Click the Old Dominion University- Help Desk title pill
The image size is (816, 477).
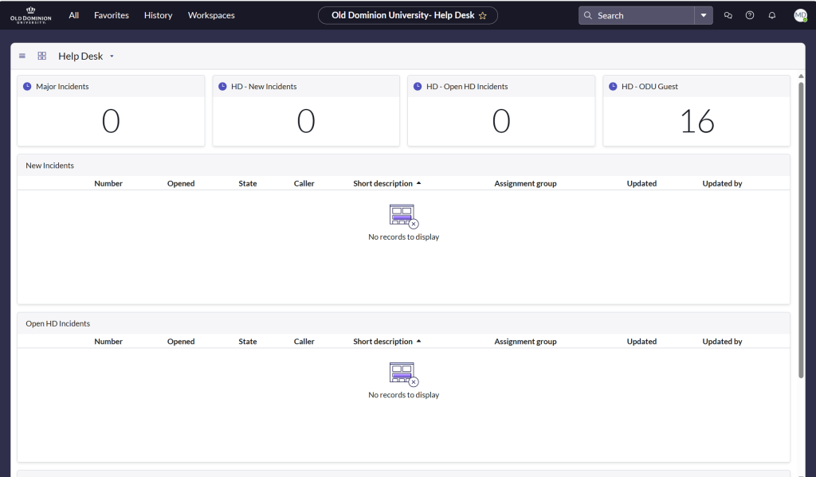[x=407, y=15]
